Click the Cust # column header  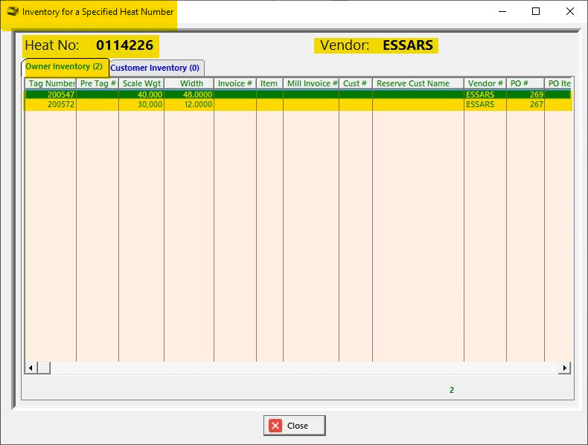click(x=356, y=83)
